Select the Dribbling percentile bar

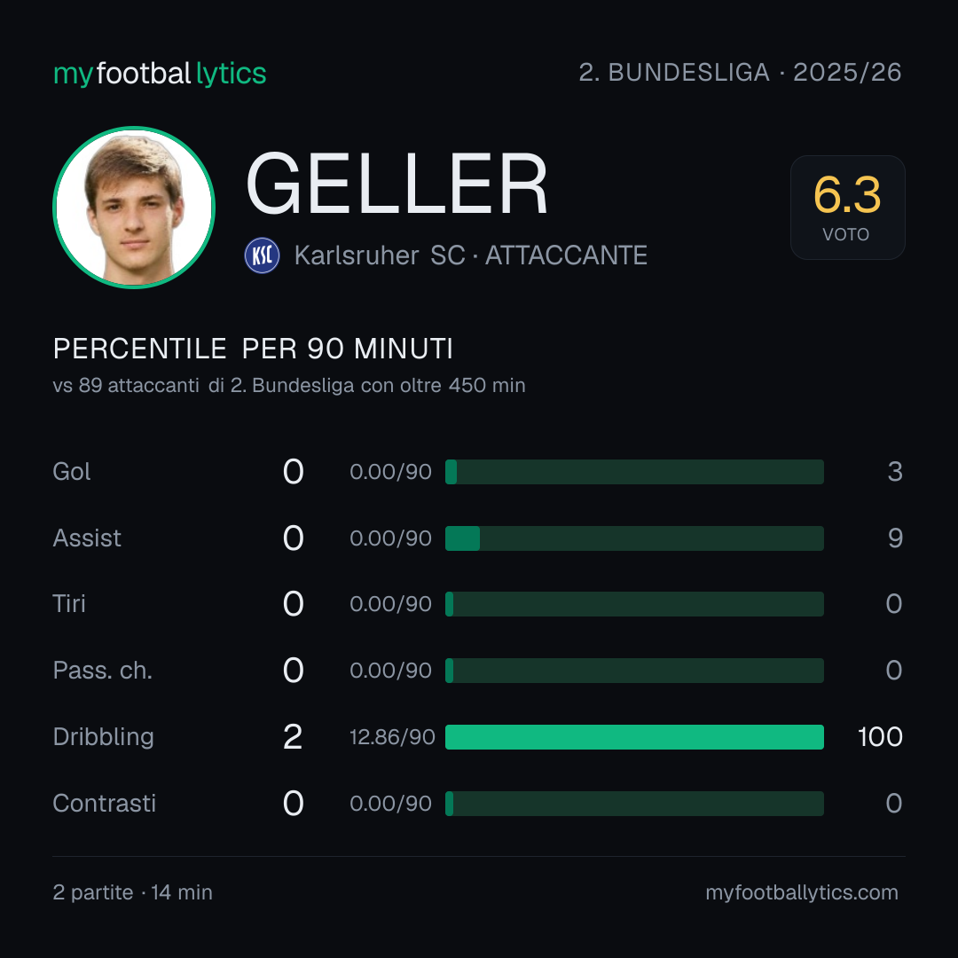pos(634,737)
